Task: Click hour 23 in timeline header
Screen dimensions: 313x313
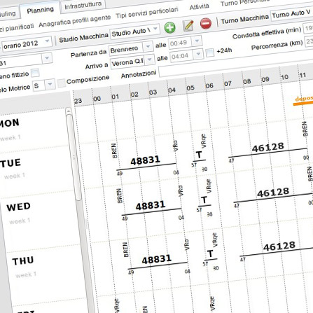Action: click(78, 101)
